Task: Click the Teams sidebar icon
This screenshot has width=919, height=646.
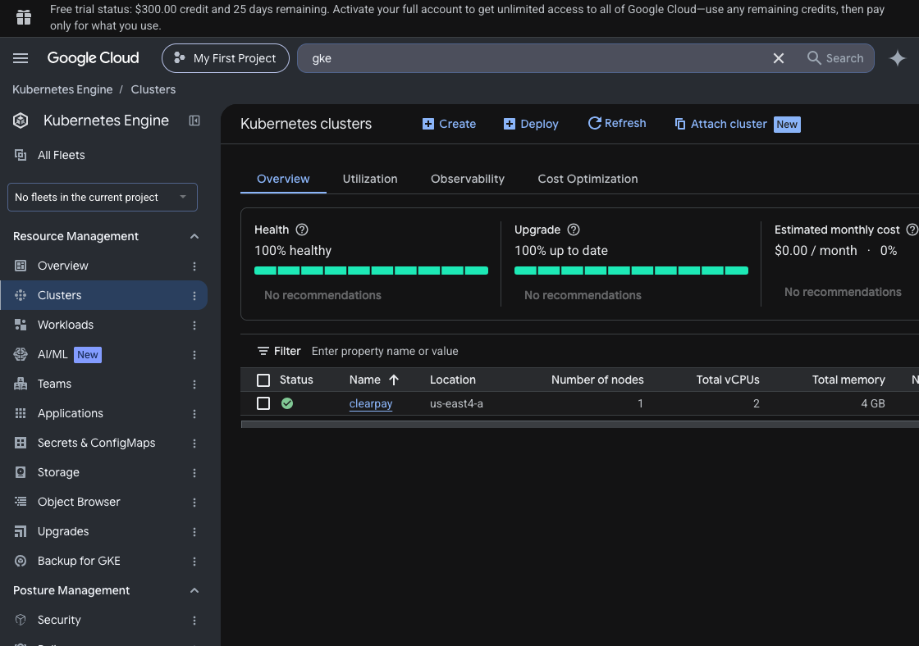Action: 21,384
